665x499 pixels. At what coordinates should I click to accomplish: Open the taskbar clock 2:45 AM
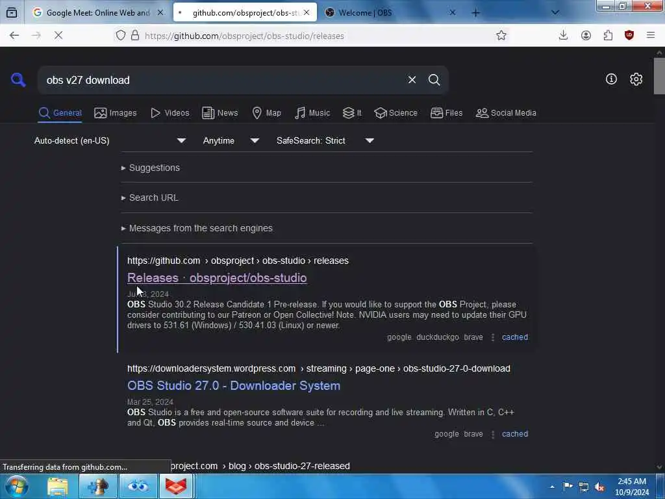coord(631,487)
